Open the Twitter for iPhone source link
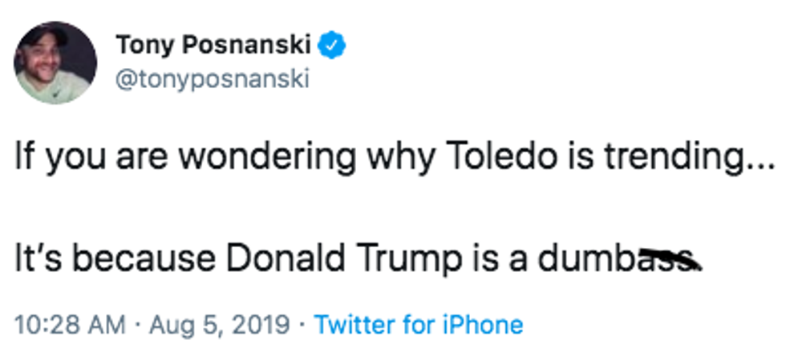Screen dimensions: 786x352 pos(418,325)
